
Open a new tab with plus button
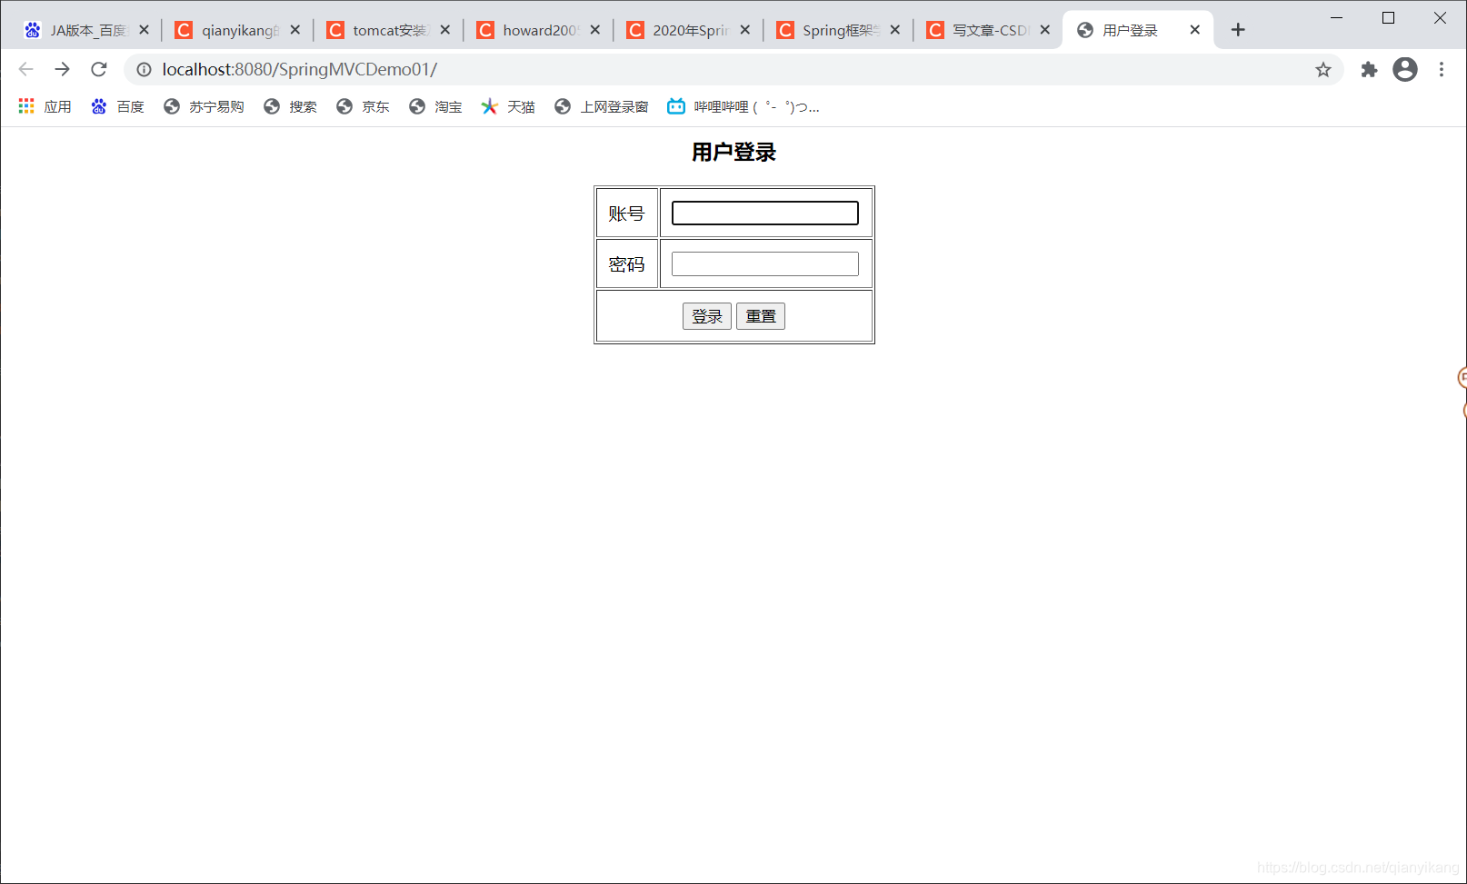(1238, 30)
